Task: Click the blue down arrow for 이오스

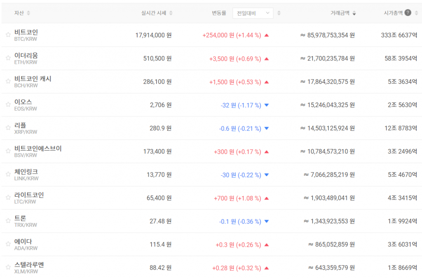Action: pyautogui.click(x=267, y=105)
